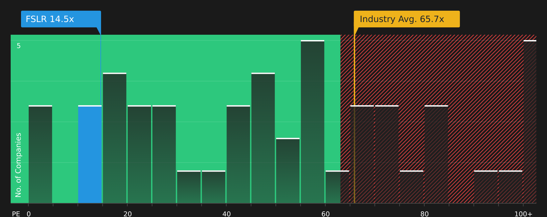Screen dimensions: 547x217
Task: Select the 100+ PE bar at right edge
Action: click(x=530, y=122)
